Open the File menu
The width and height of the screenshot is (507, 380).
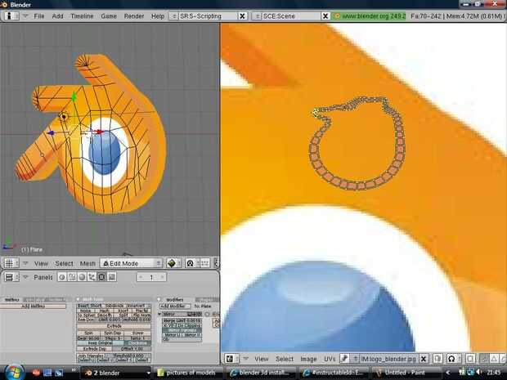[x=39, y=16]
